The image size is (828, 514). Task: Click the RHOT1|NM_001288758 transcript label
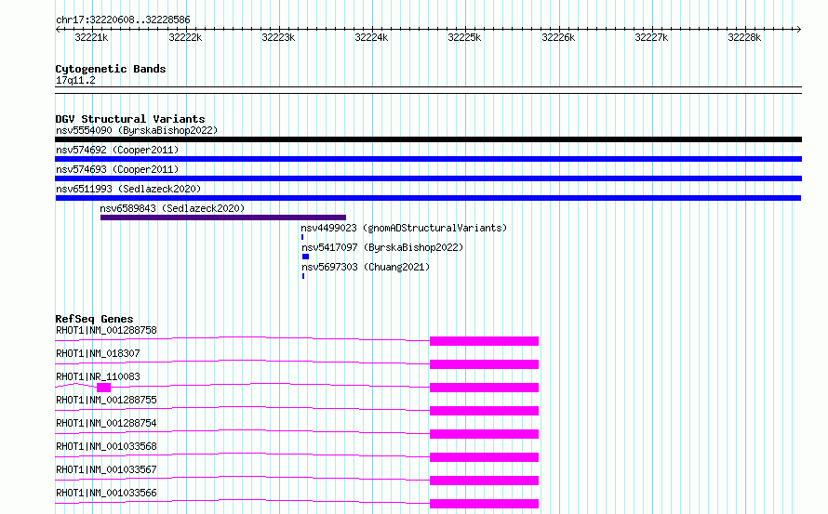click(106, 330)
